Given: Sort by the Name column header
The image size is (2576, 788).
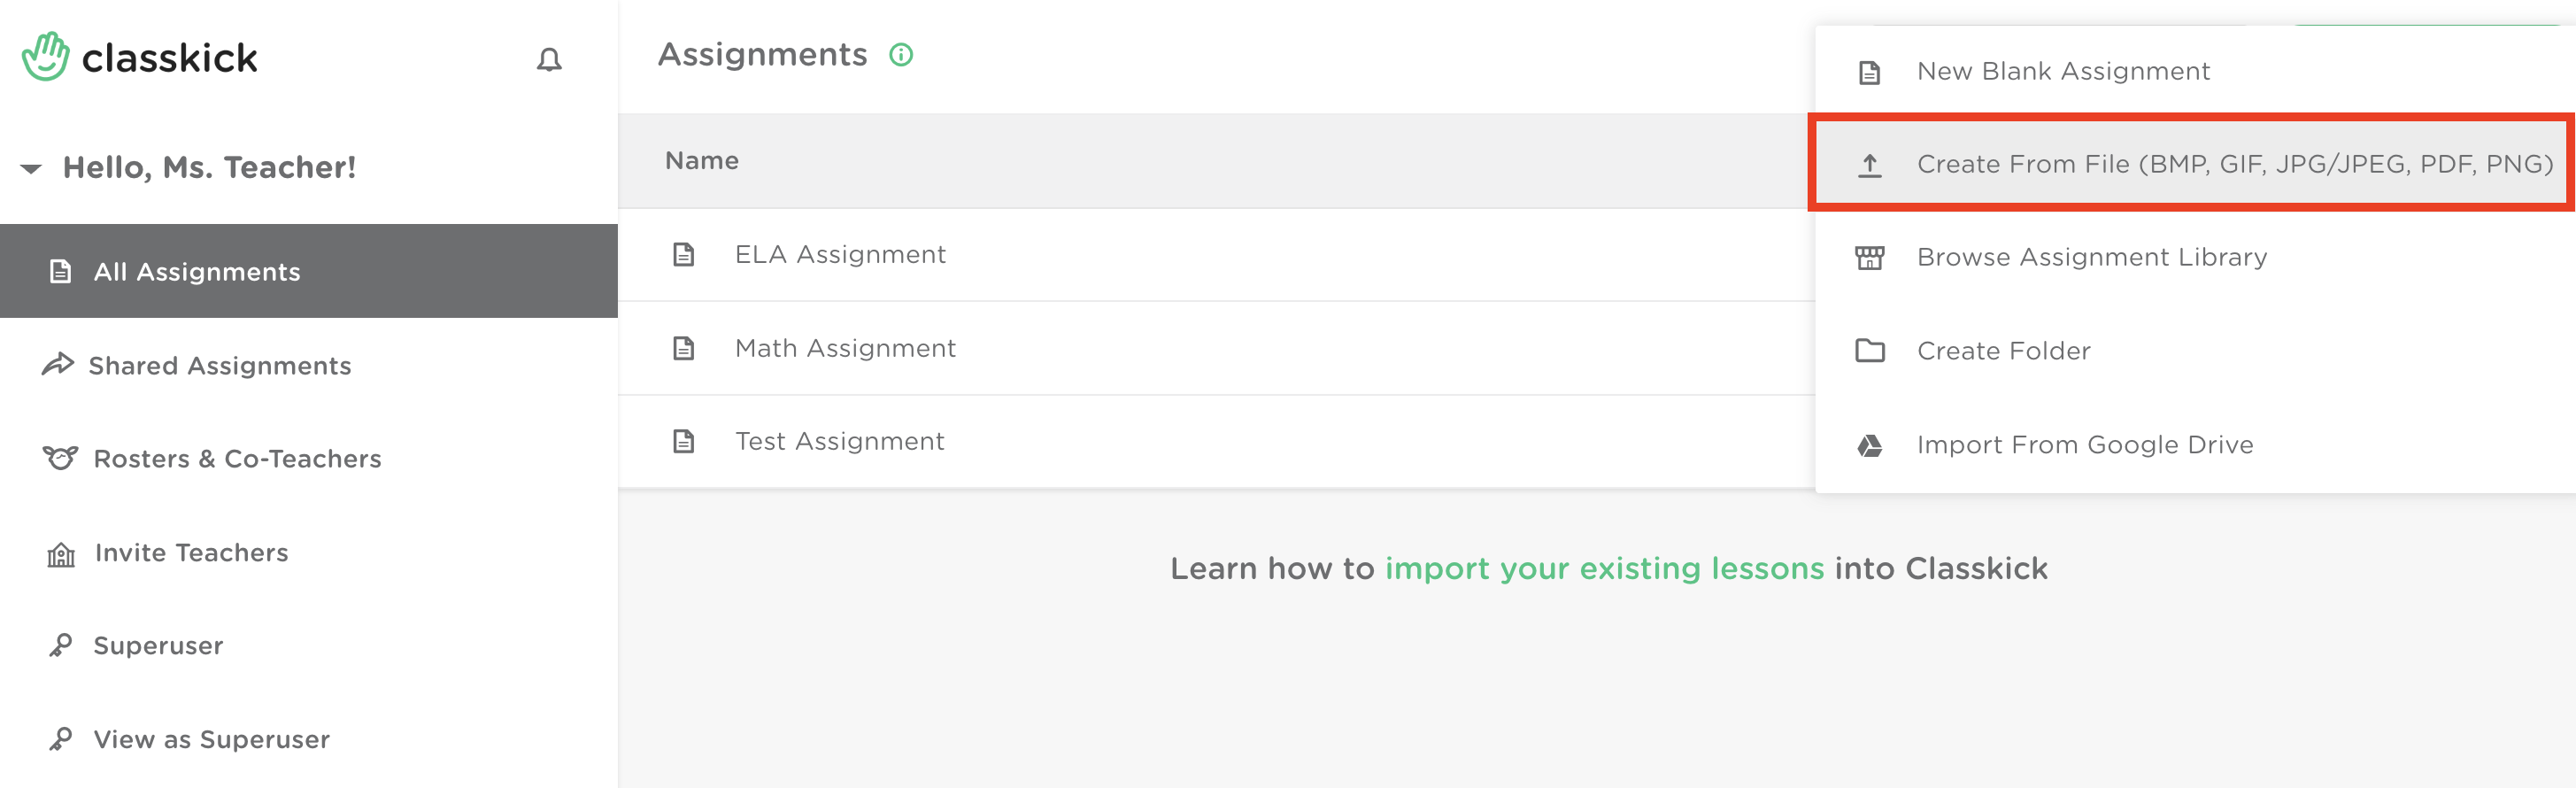Looking at the screenshot, I should tap(702, 161).
